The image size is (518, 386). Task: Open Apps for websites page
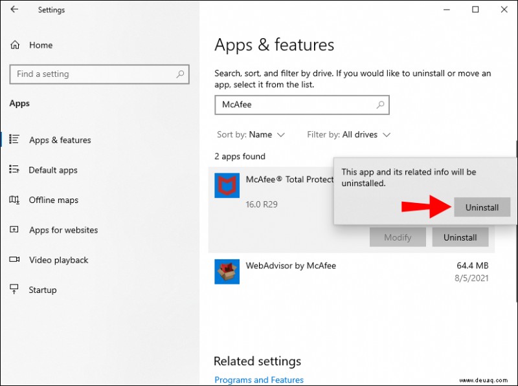pos(63,230)
